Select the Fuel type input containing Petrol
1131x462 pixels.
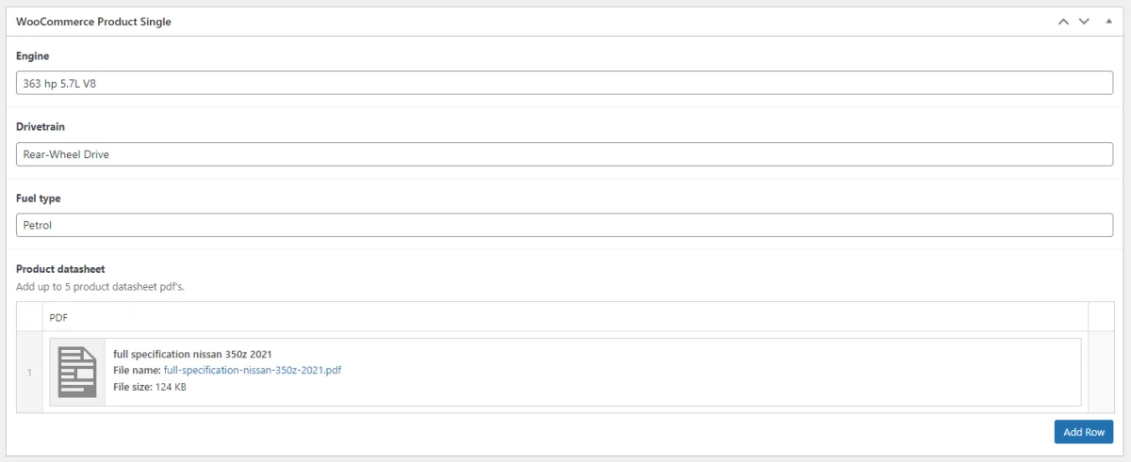(x=565, y=226)
